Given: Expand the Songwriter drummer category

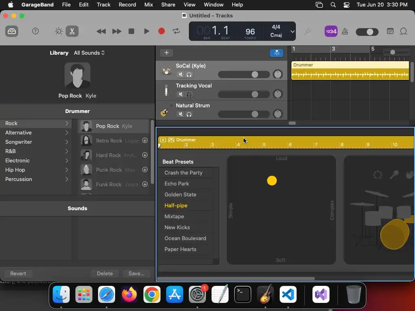Looking at the screenshot, I should tap(67, 142).
